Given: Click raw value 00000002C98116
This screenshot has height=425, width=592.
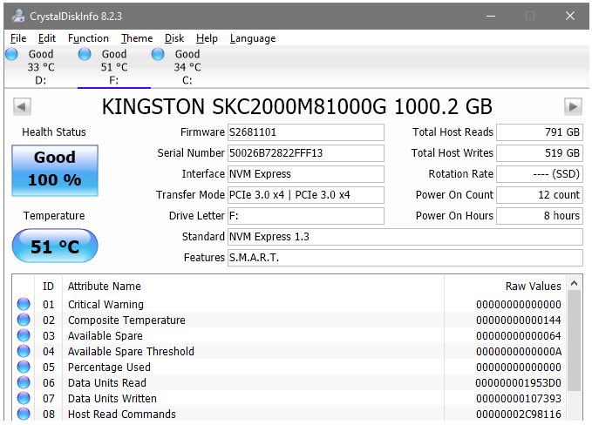Looking at the screenshot, I should pyautogui.click(x=519, y=414).
